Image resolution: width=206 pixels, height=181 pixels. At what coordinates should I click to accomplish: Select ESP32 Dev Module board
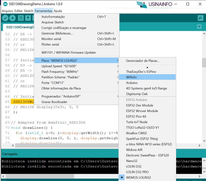pos(147,105)
